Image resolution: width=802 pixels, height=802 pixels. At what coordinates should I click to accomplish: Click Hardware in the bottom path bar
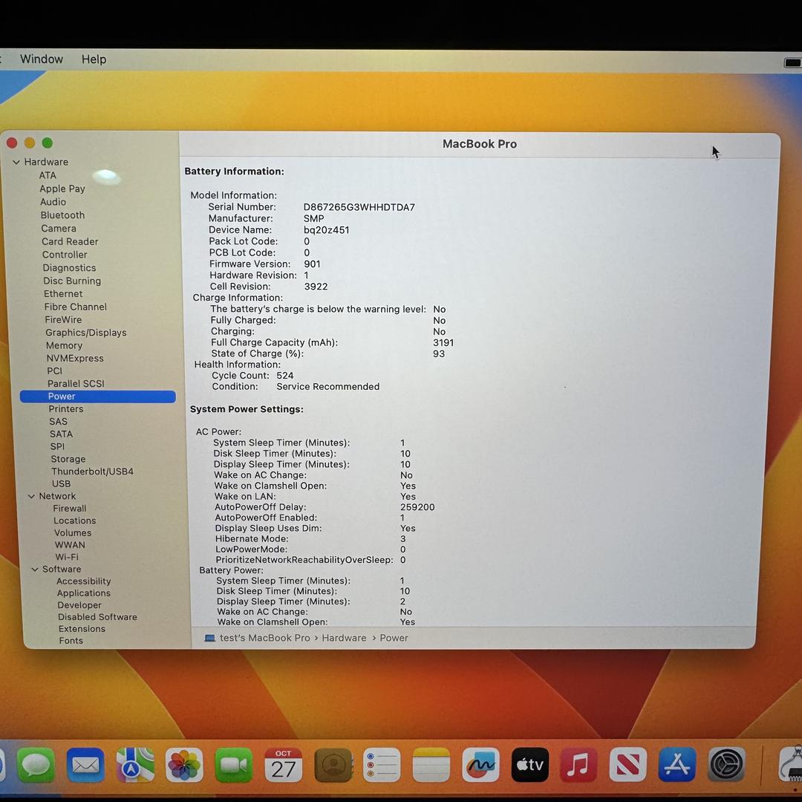pos(344,638)
